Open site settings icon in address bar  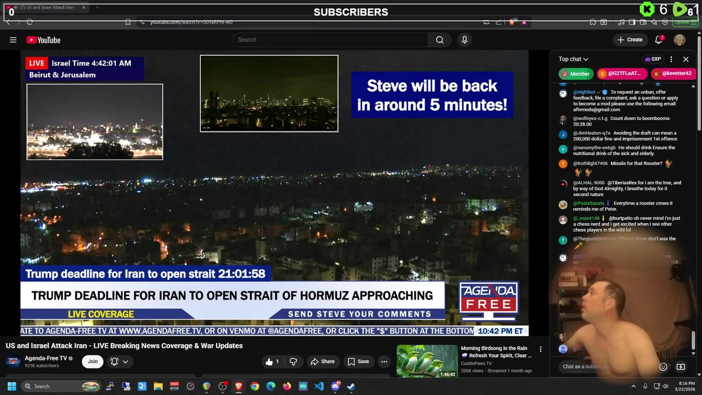[142, 22]
